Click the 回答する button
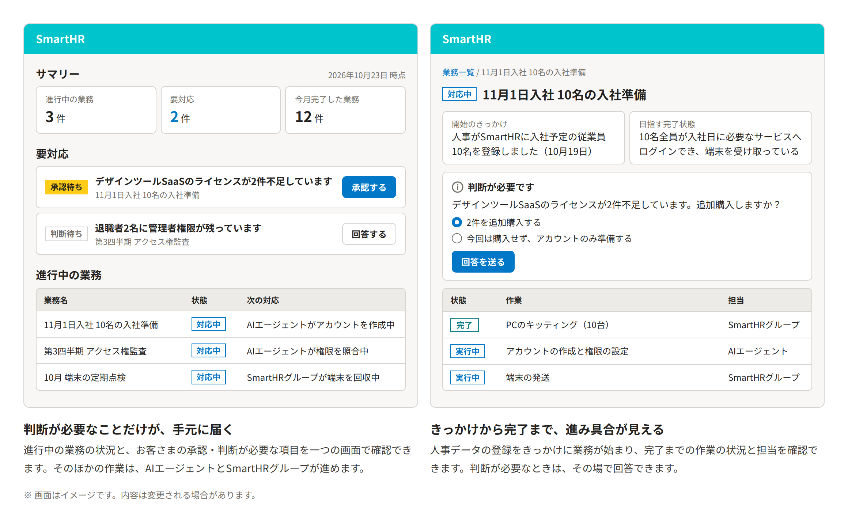Viewport: 848px width, 524px height. click(x=369, y=234)
